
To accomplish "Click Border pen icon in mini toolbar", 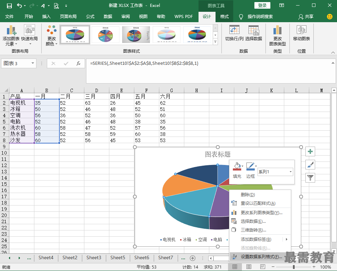I will click(250, 166).
